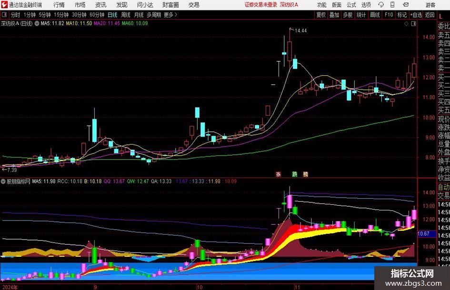Open the messages envelope icon

coord(406,5)
